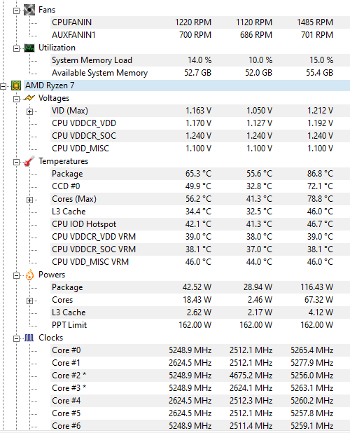Click the 116.43 W max package power
The height and width of the screenshot is (433, 350).
click(317, 287)
